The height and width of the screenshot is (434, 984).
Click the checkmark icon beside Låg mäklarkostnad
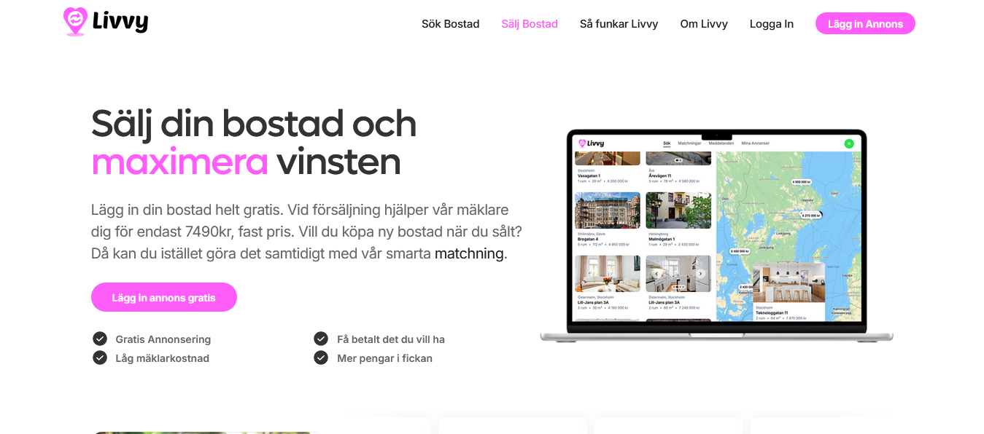(100, 358)
